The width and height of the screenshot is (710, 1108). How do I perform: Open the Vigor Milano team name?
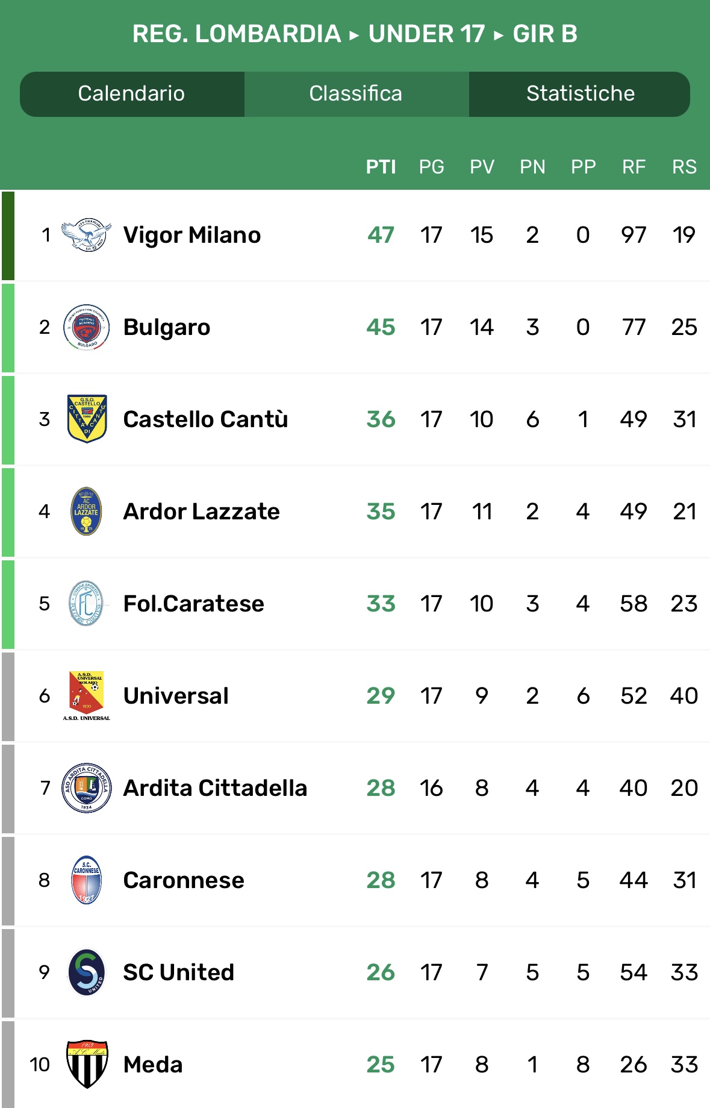point(192,235)
